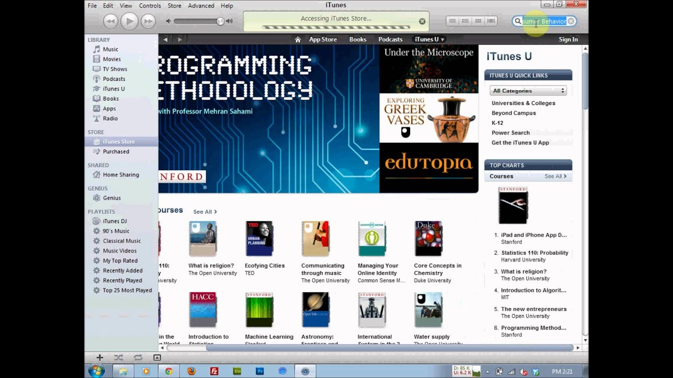Open Universities & Colleges quick link
The image size is (673, 378).
pyautogui.click(x=523, y=103)
